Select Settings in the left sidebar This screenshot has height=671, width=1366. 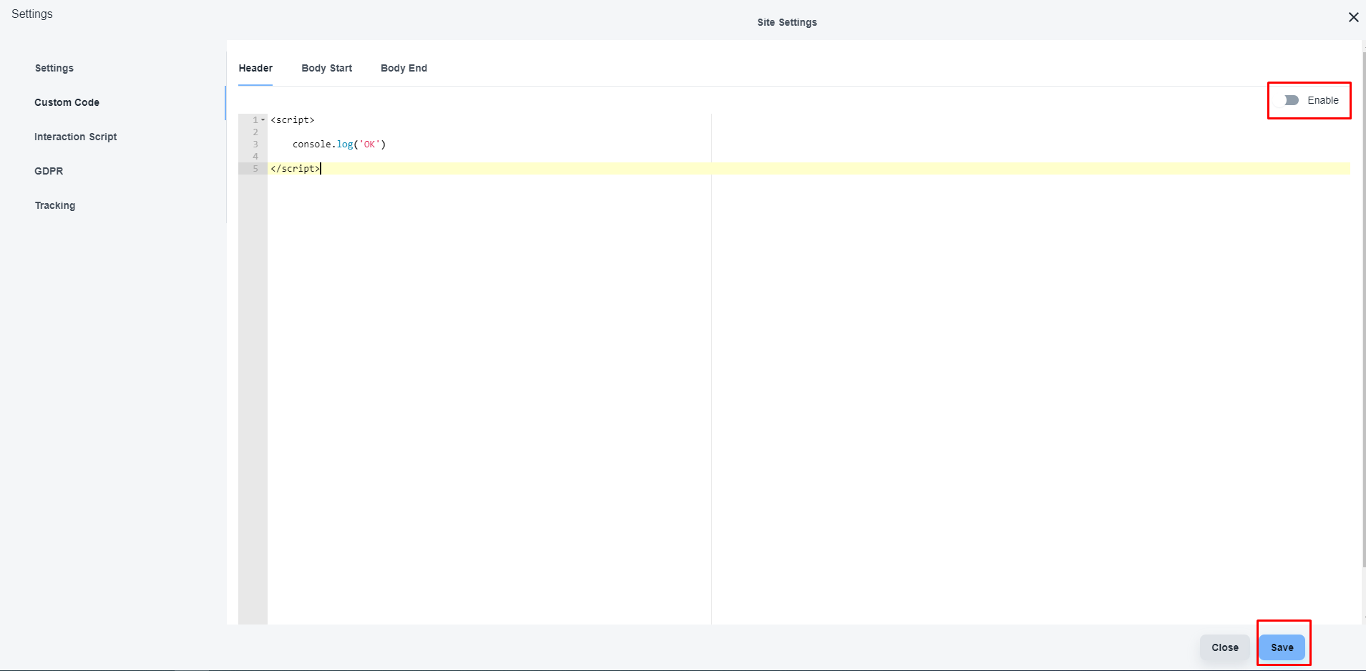click(54, 68)
